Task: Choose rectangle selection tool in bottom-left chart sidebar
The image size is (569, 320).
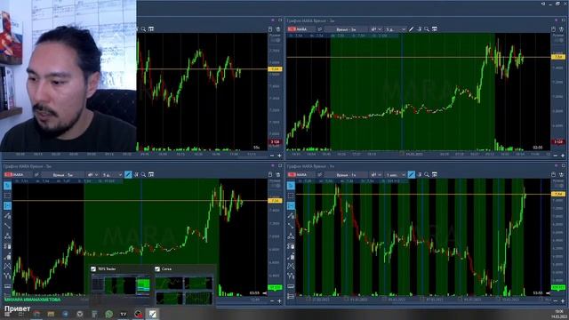Action: 7,196
